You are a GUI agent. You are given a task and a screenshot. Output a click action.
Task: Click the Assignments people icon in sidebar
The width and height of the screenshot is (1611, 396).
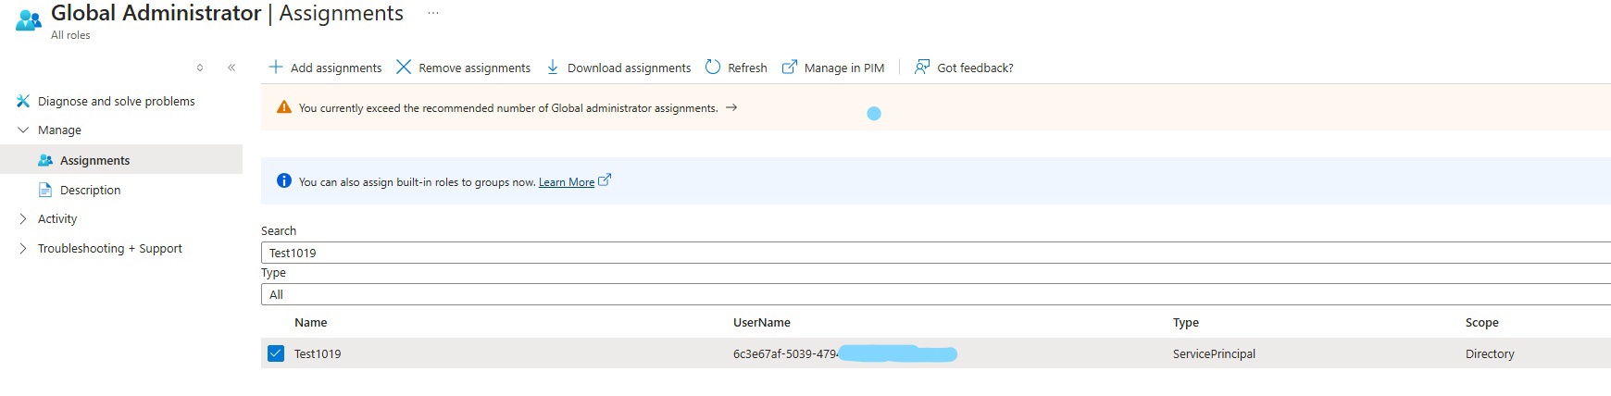[x=45, y=160]
